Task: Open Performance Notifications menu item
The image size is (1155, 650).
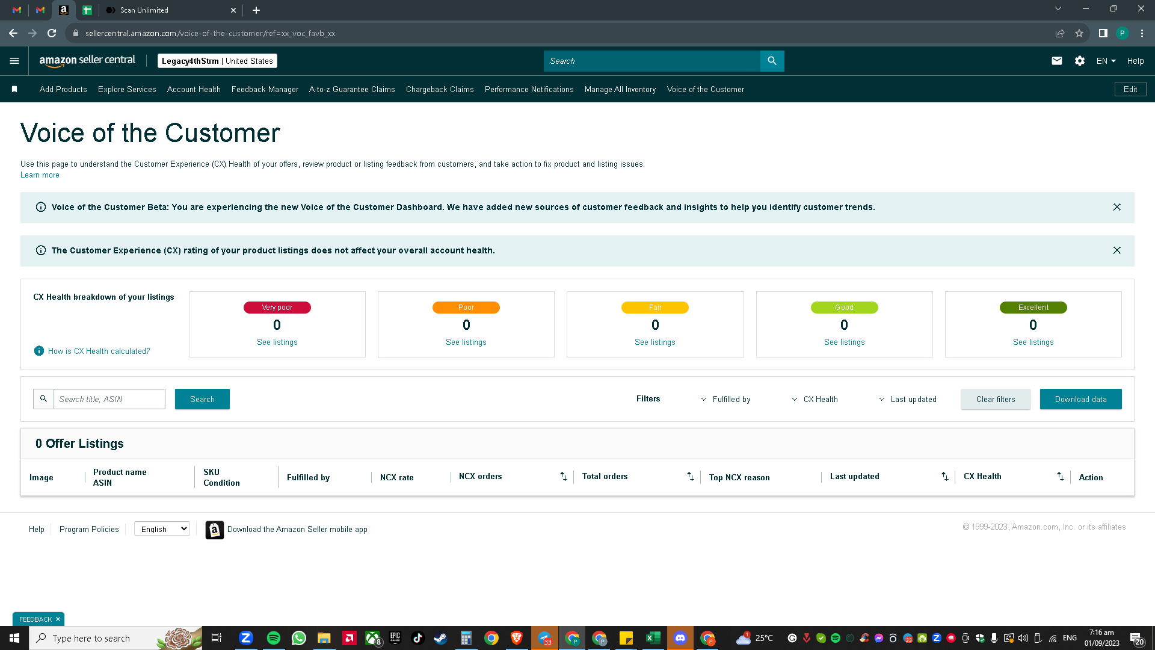Action: [x=529, y=89]
